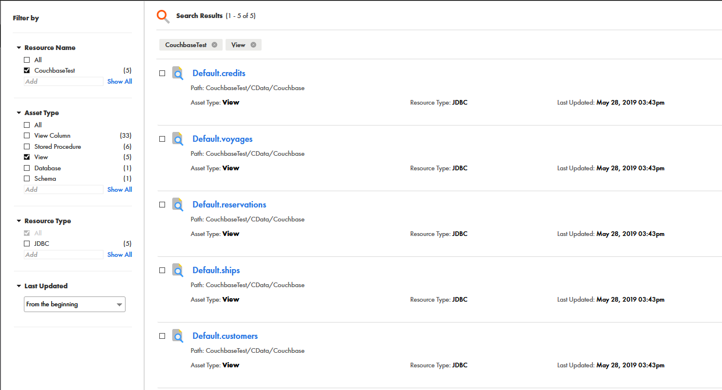Viewport: 722px width, 390px height.
Task: Enable the View Column asset type filter
Action: click(27, 135)
